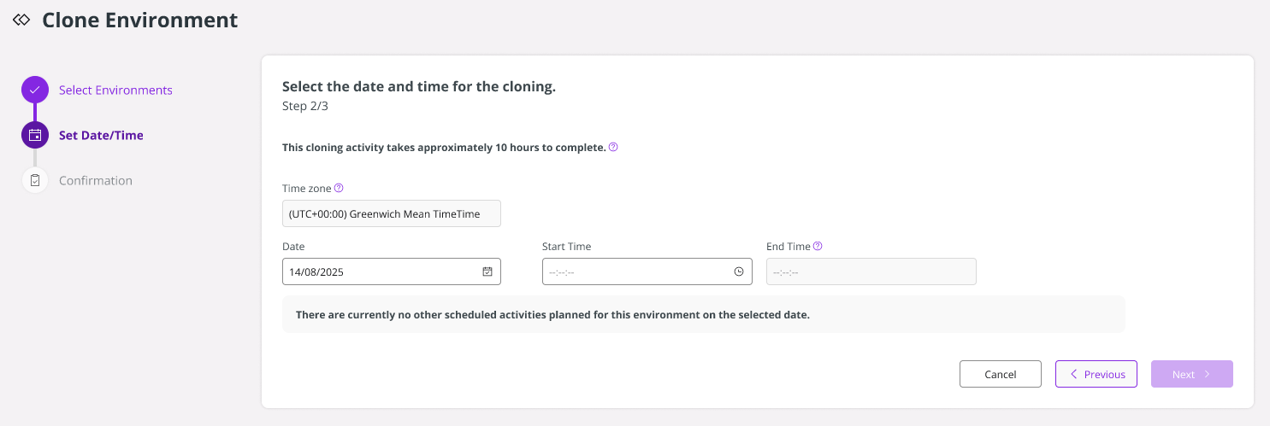Click the Previous button
The image size is (1270, 426).
[x=1096, y=374]
